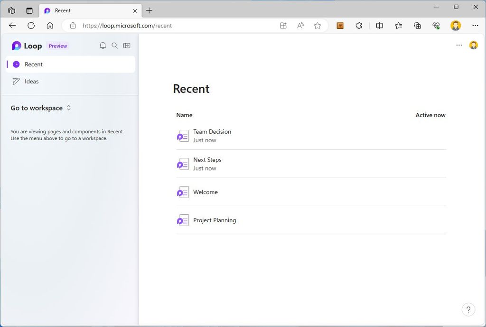Open browser Extensions puzzle icon
Image resolution: width=486 pixels, height=327 pixels.
click(359, 26)
